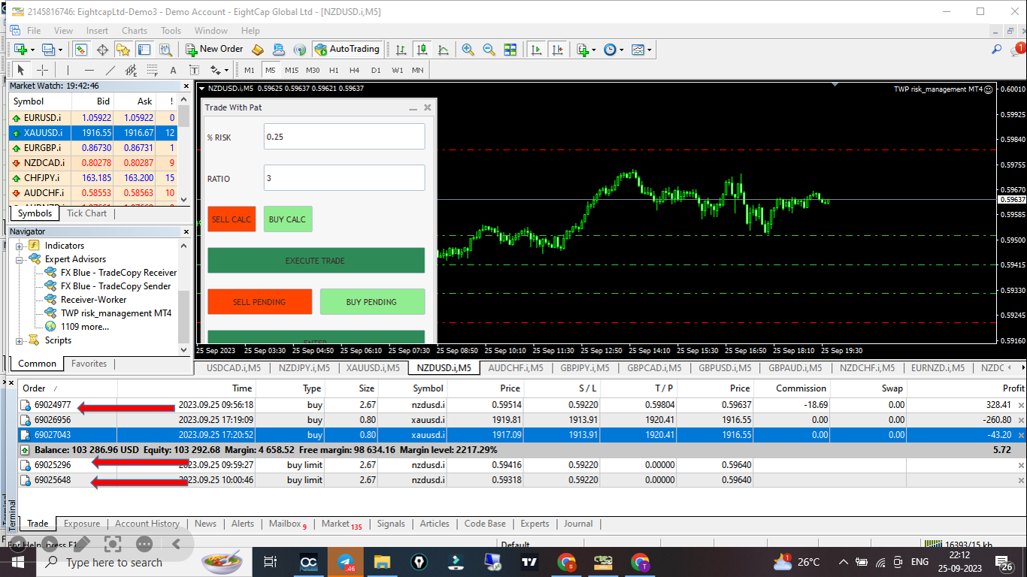Screen dimensions: 1027x577
Task: Zoom in on the chart
Action: [x=468, y=50]
